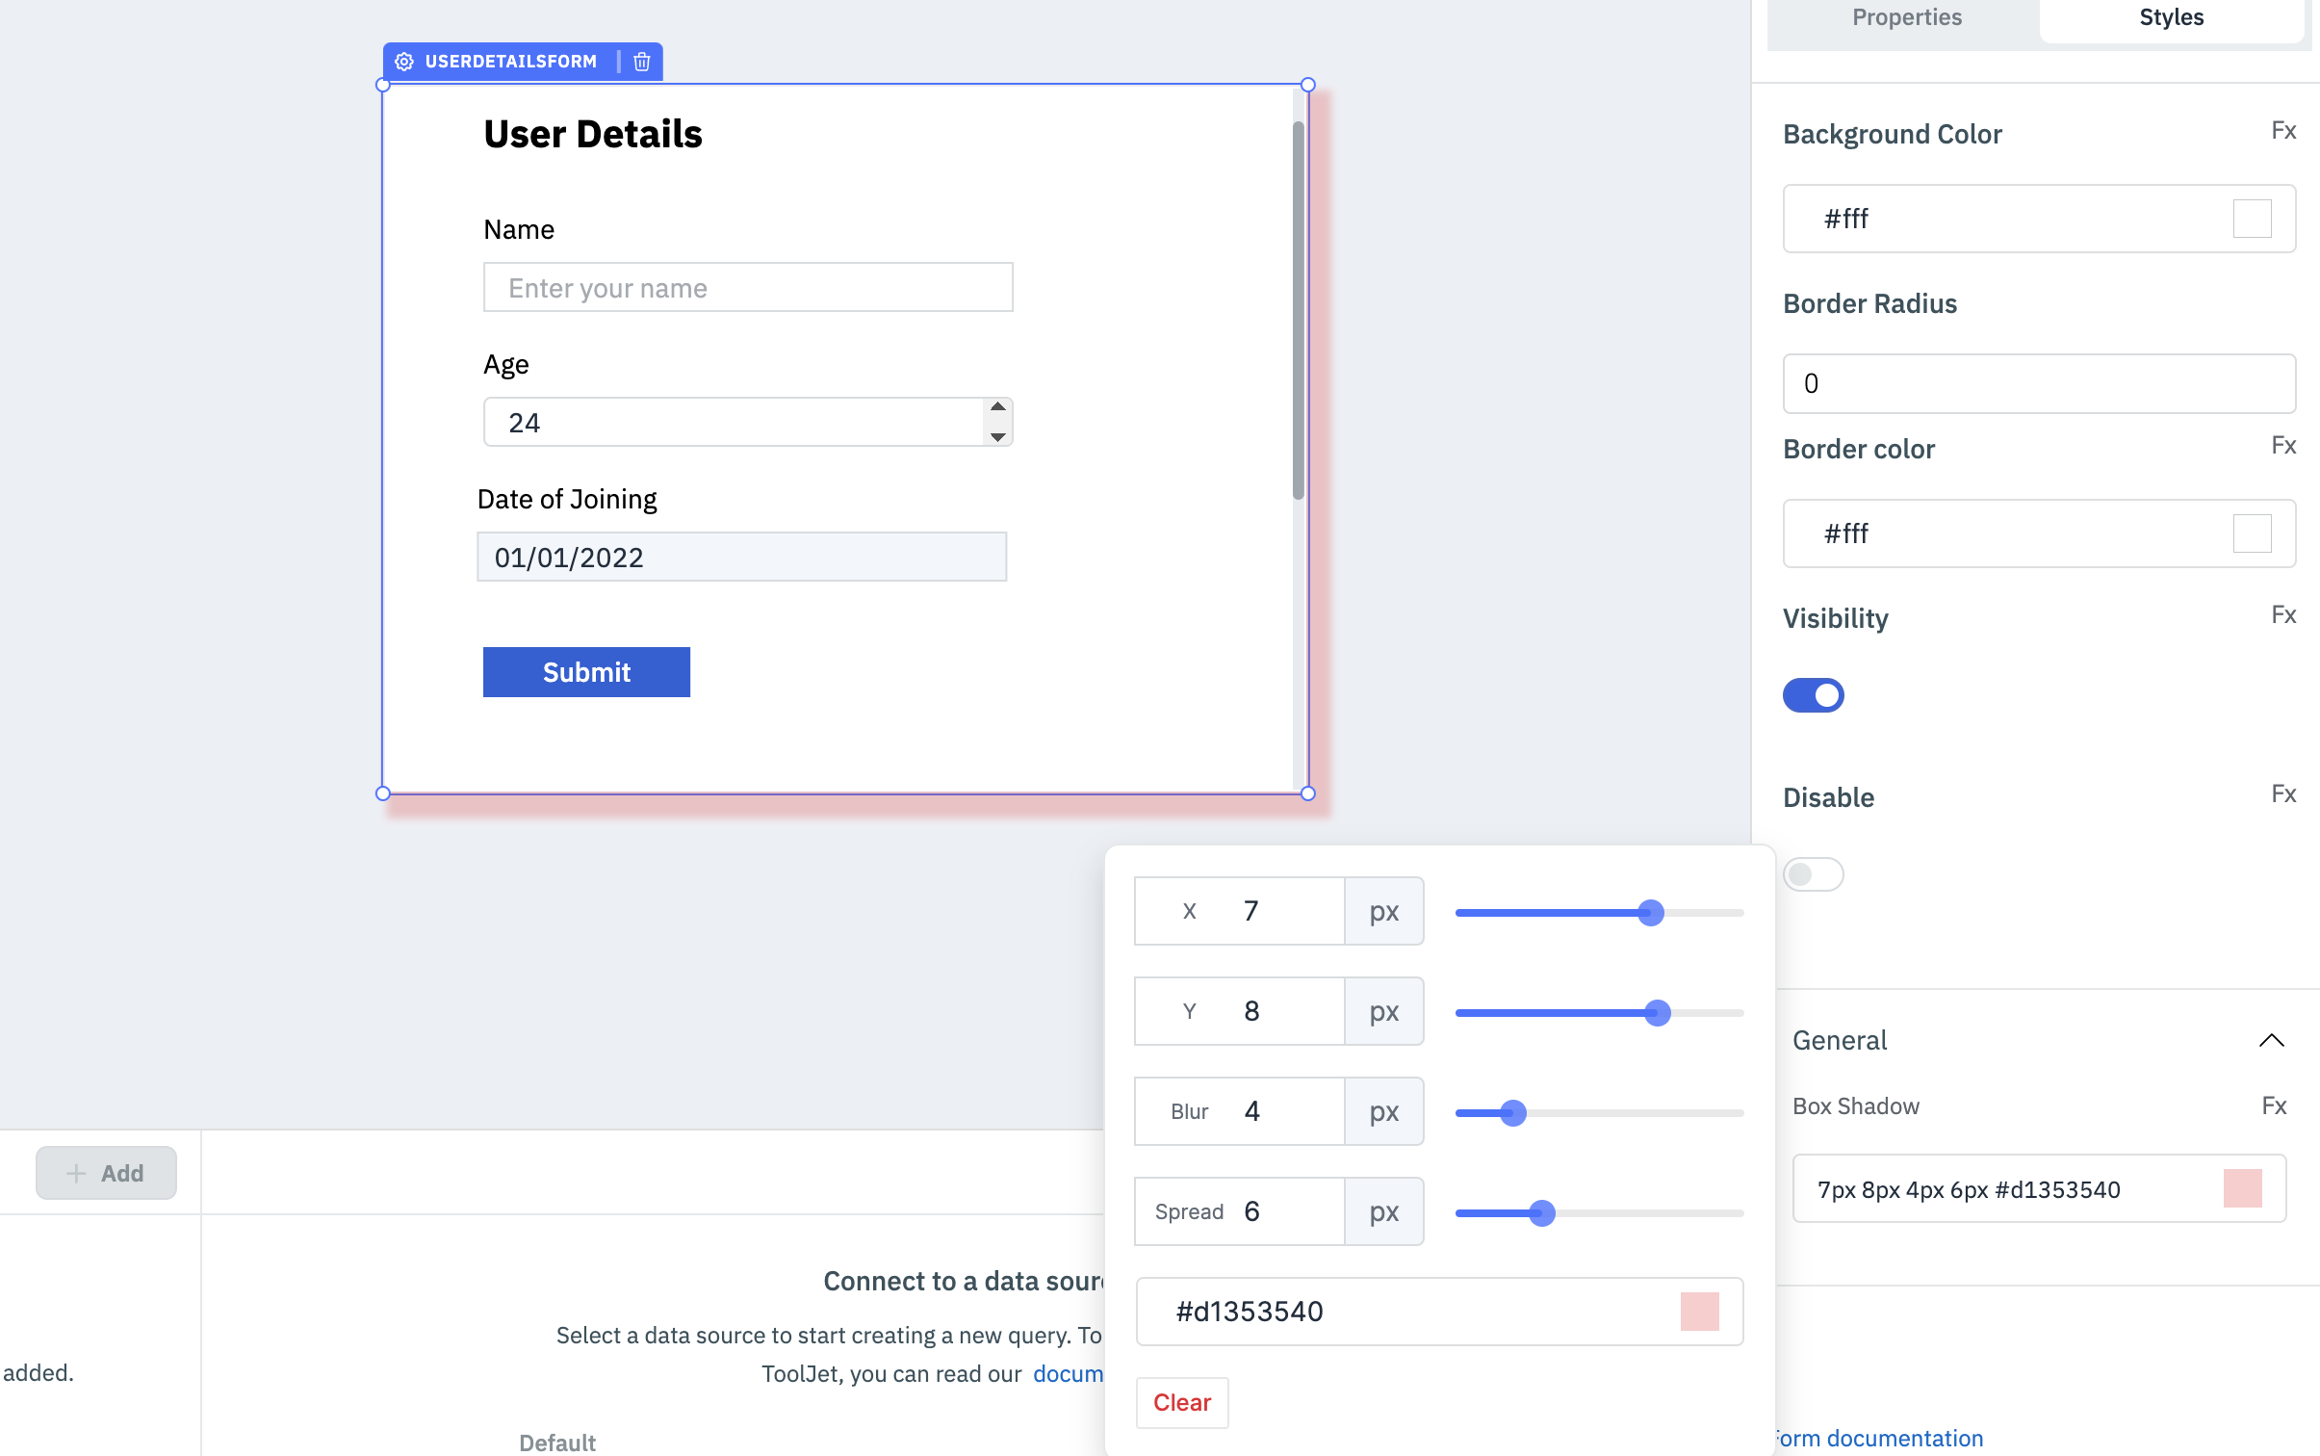
Task: Click the Age field decrement arrow
Action: click(x=998, y=437)
